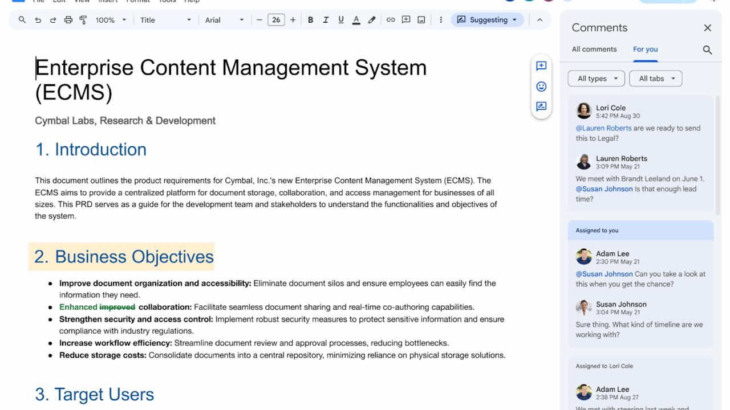Image resolution: width=730 pixels, height=410 pixels.
Task: Click @Susan Johnson mention in Lauren's reply
Action: pyautogui.click(x=604, y=189)
